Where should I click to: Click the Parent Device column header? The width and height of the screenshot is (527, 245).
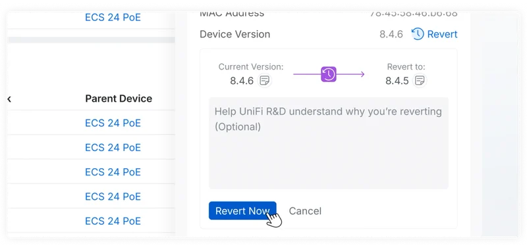119,99
